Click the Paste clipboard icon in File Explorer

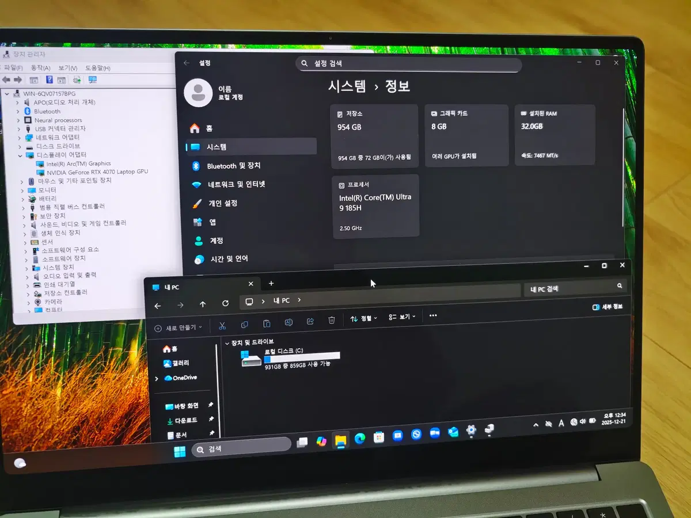(267, 323)
